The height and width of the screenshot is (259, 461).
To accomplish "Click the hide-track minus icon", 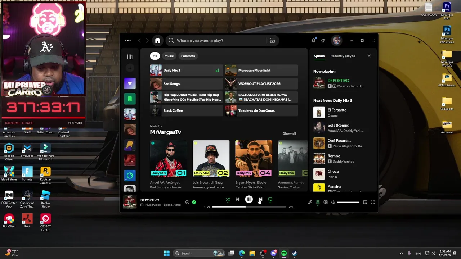I will tap(187, 202).
